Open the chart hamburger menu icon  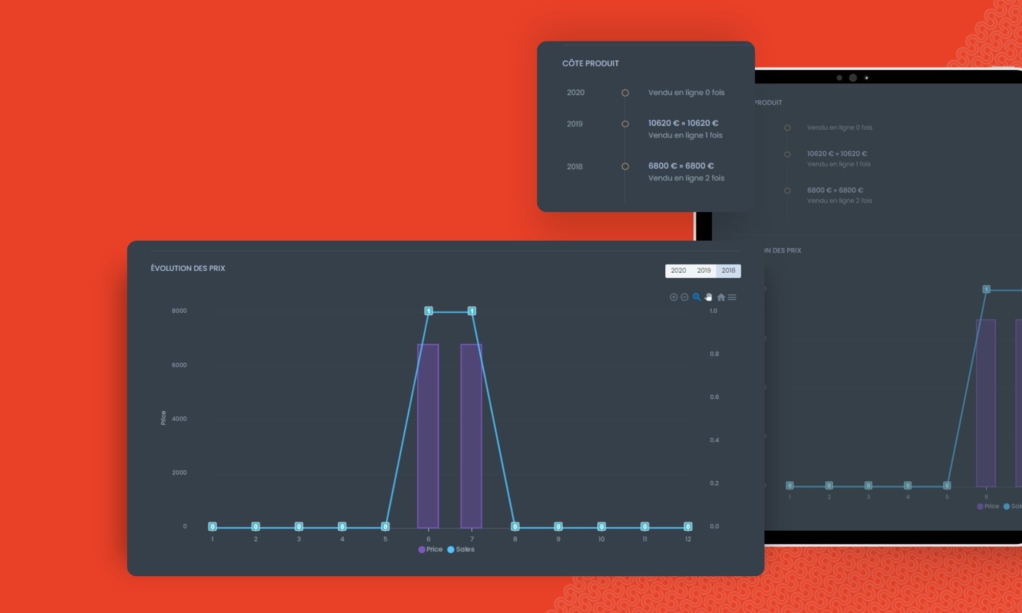[732, 297]
